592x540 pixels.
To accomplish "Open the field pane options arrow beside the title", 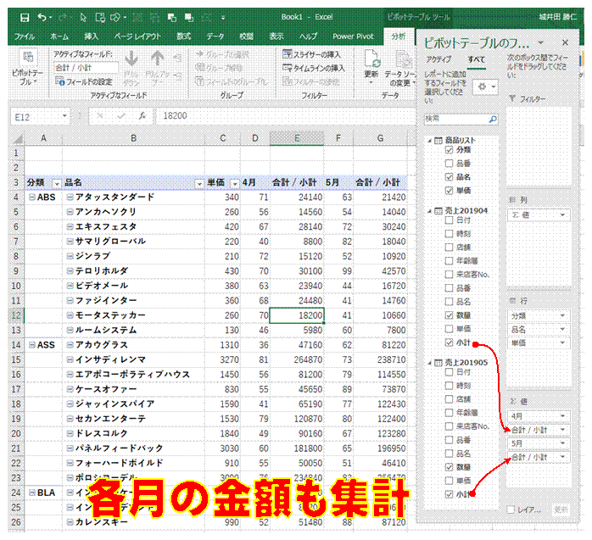I will click(x=540, y=42).
